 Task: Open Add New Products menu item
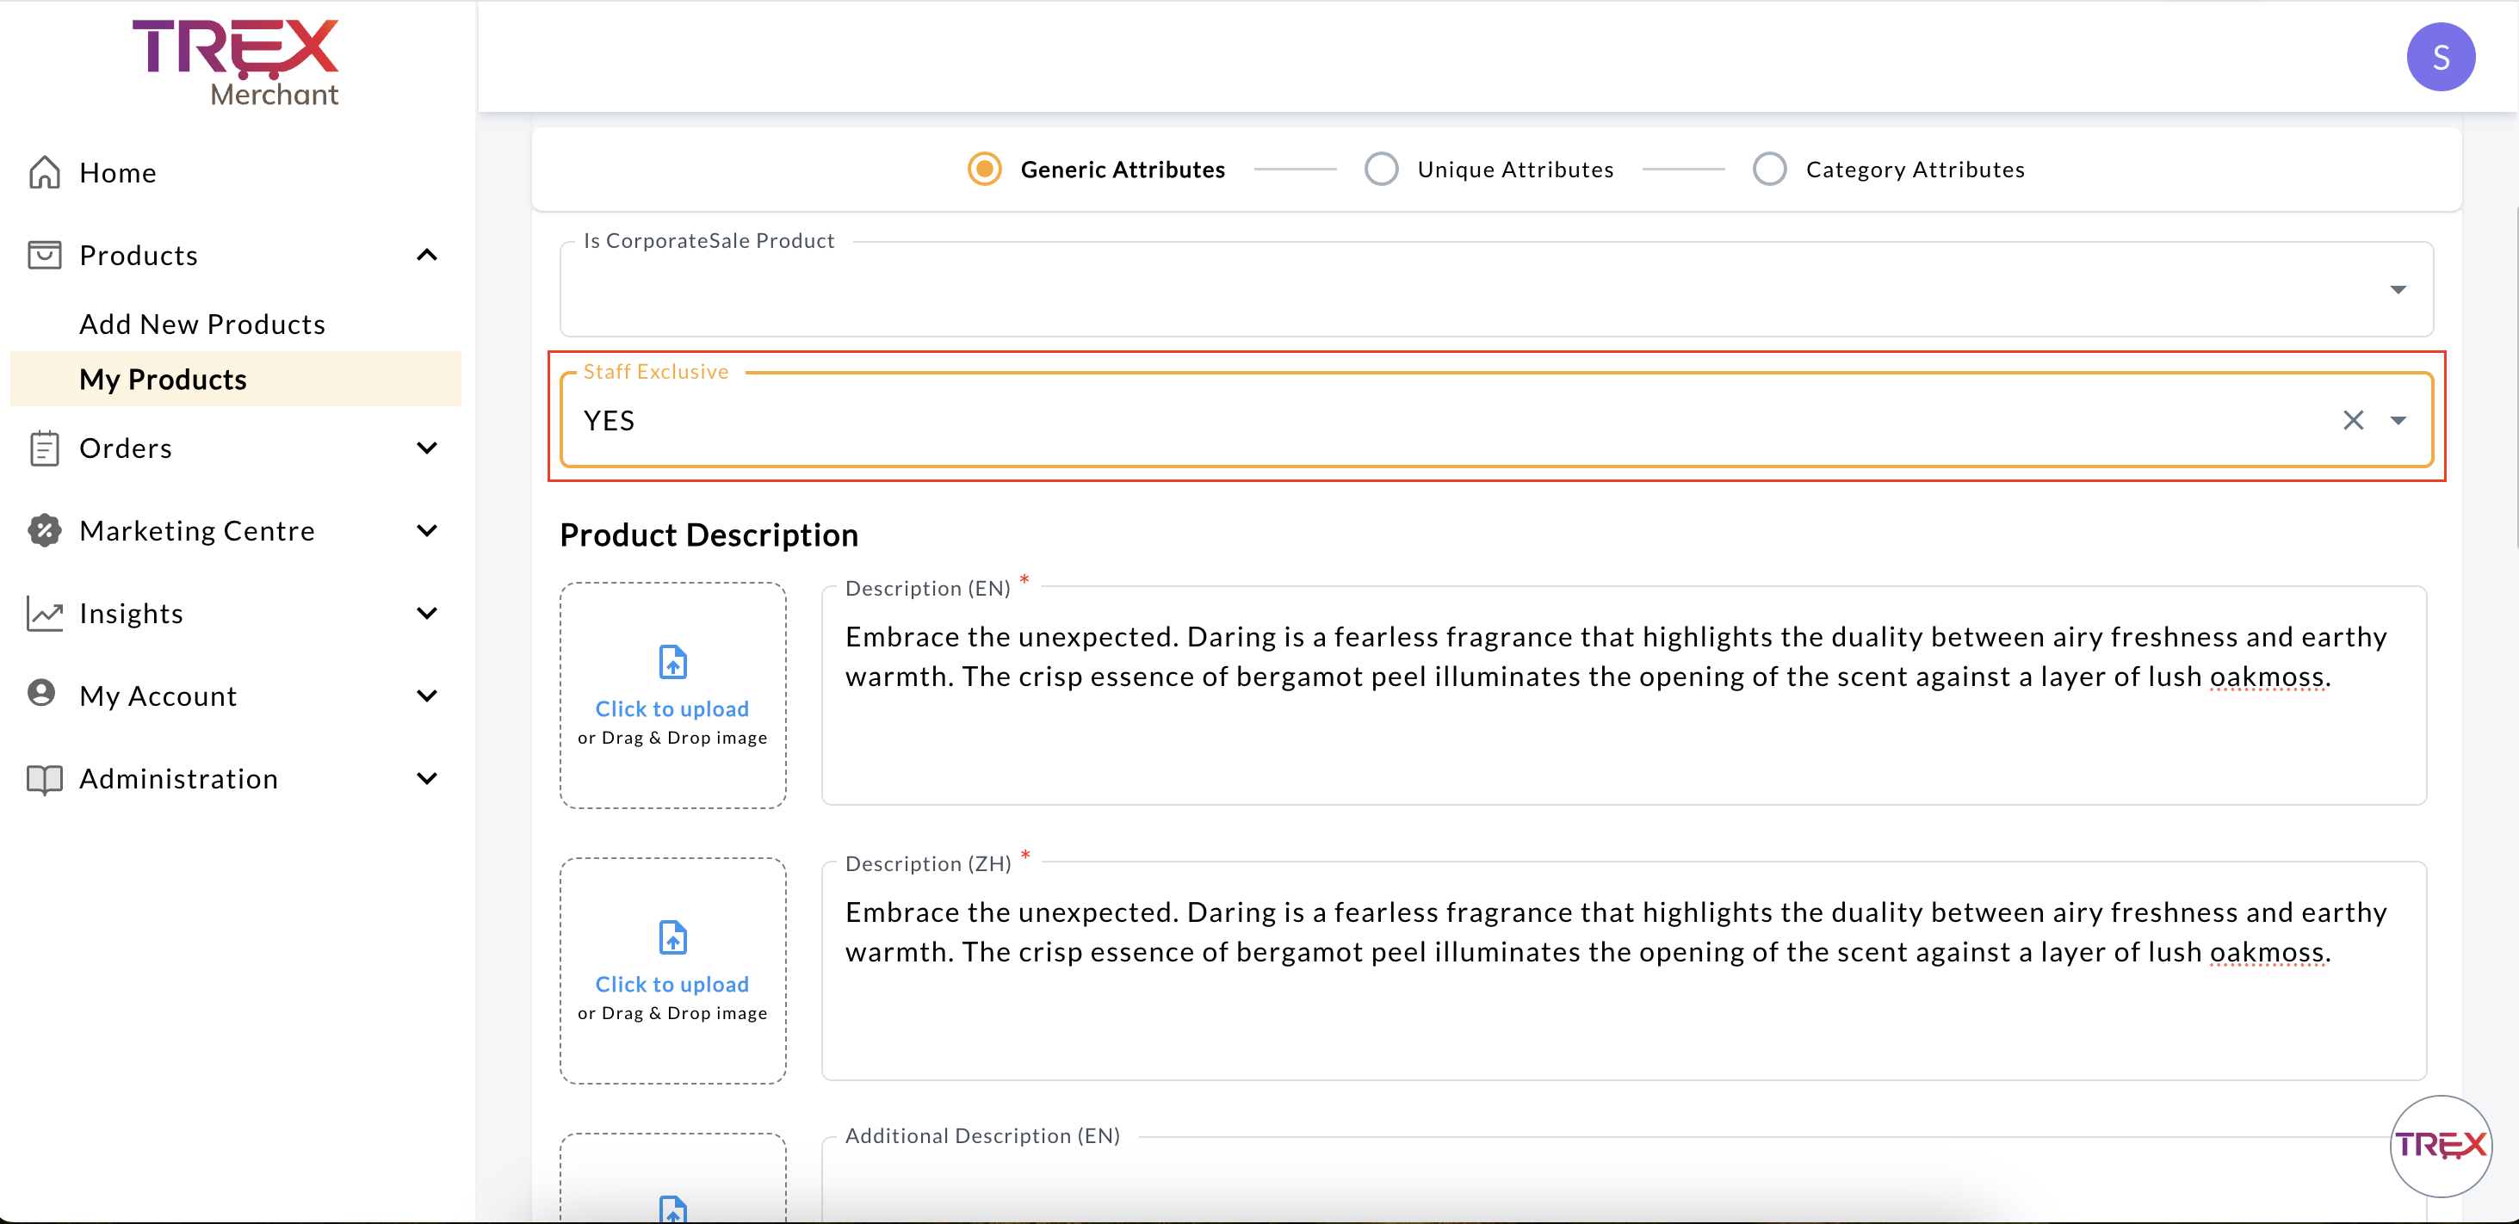[201, 324]
